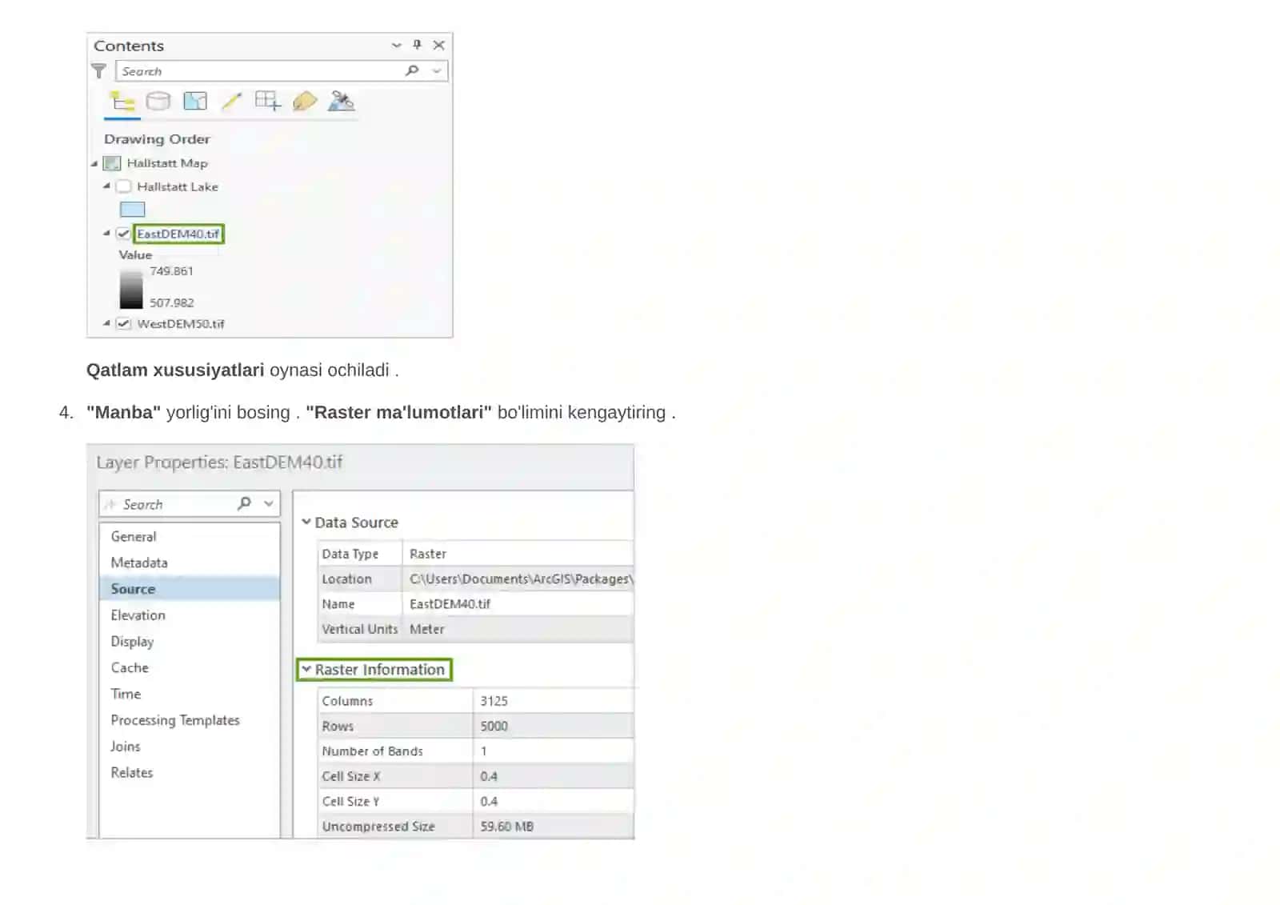This screenshot has width=1280, height=905.
Task: Close the Contents pane
Action: coord(438,45)
